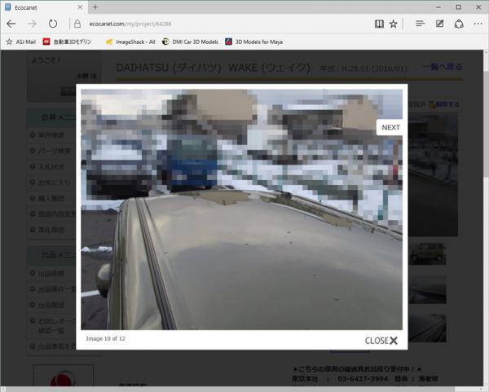Minimize the browser window

click(x=438, y=7)
